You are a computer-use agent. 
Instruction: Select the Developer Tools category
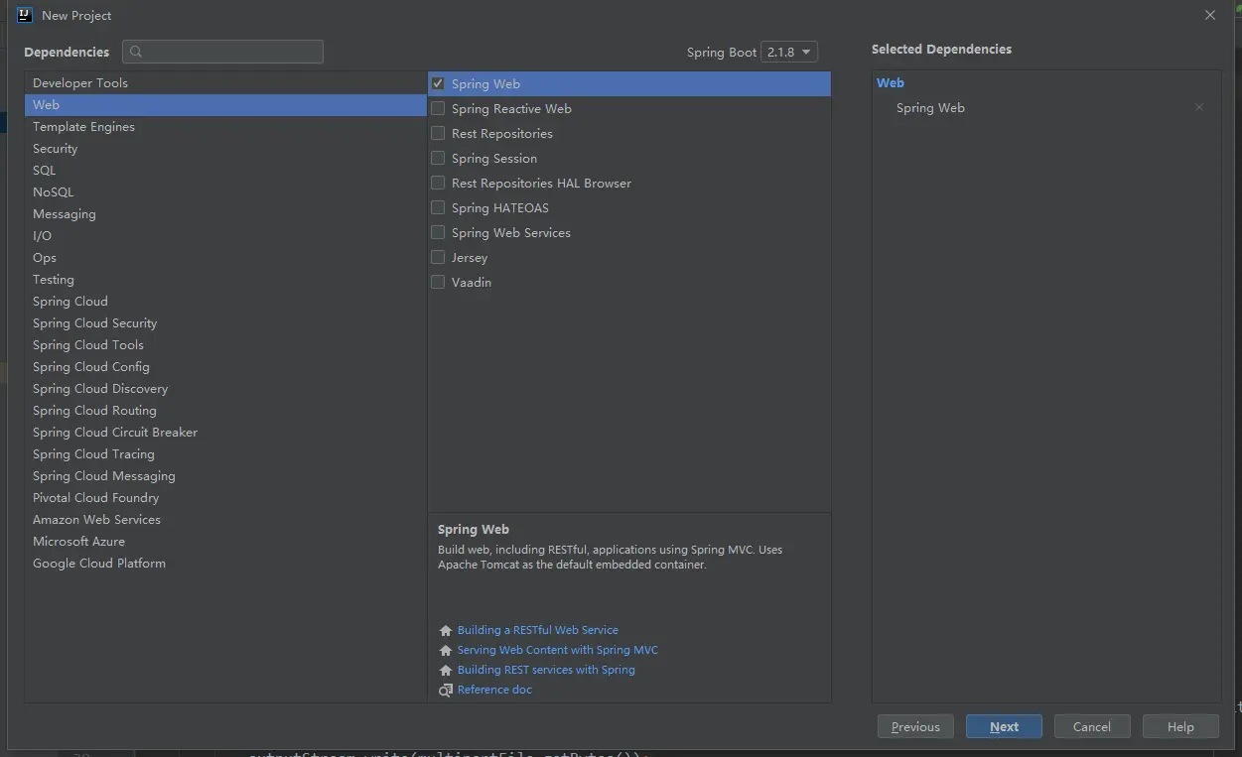coord(225,83)
